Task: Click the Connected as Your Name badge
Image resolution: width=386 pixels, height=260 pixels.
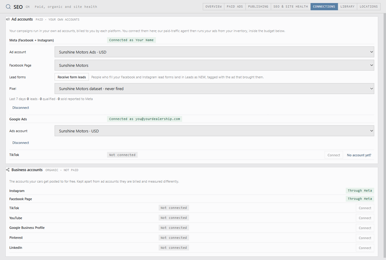Action: 131,40
